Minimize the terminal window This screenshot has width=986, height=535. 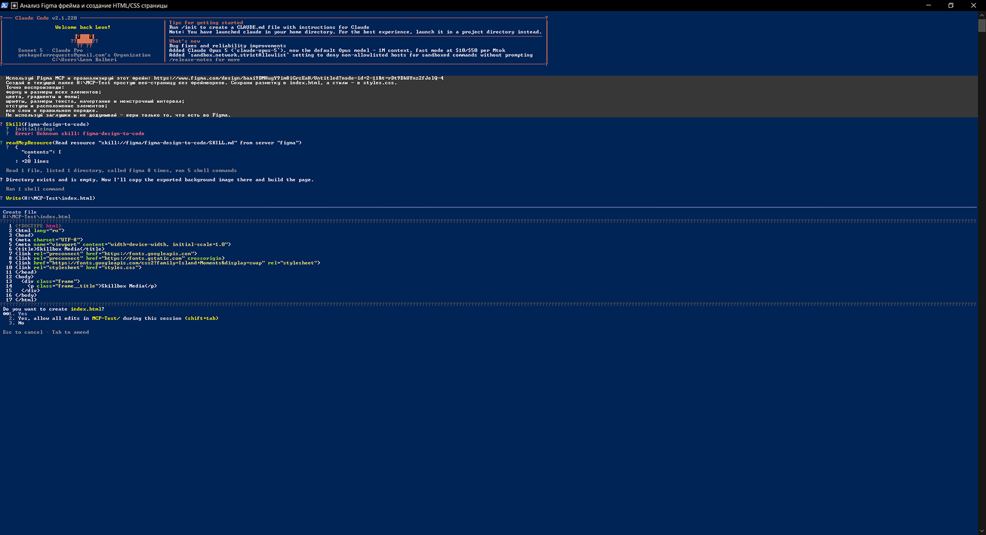[928, 5]
